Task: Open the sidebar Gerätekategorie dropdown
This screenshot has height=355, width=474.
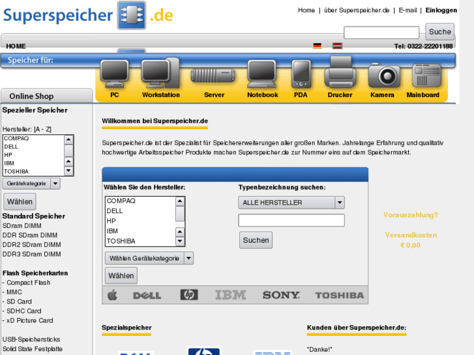Action: 31,184
